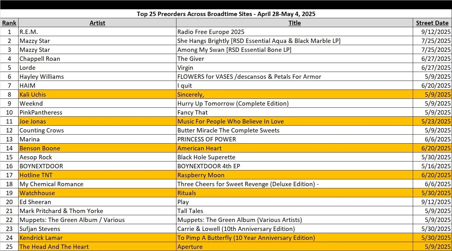Click rank number 25 cell

9,247
